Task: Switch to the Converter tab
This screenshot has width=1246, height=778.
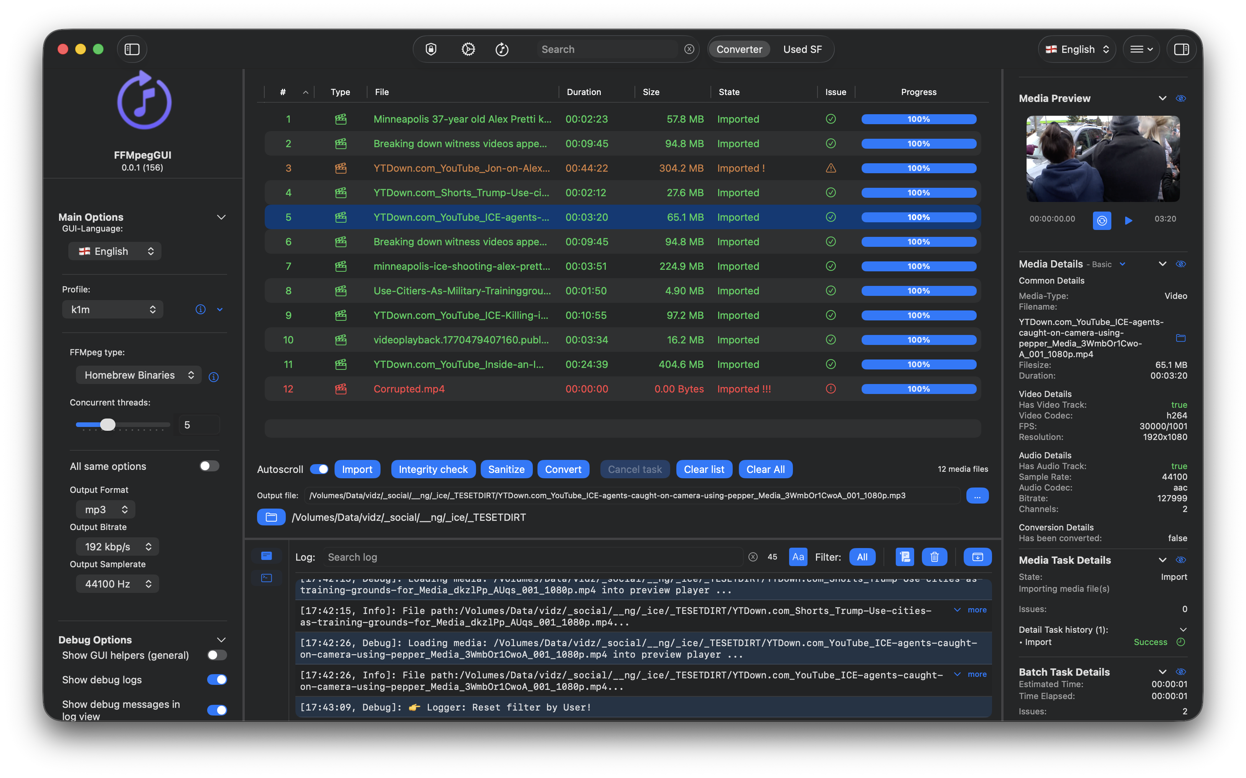Action: coord(739,49)
